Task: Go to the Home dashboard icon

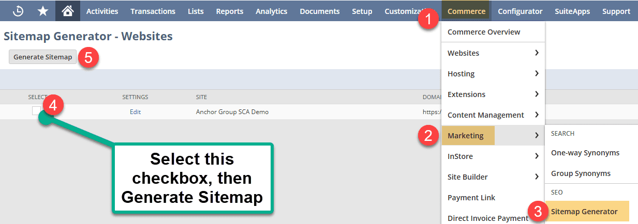Action: pos(67,11)
